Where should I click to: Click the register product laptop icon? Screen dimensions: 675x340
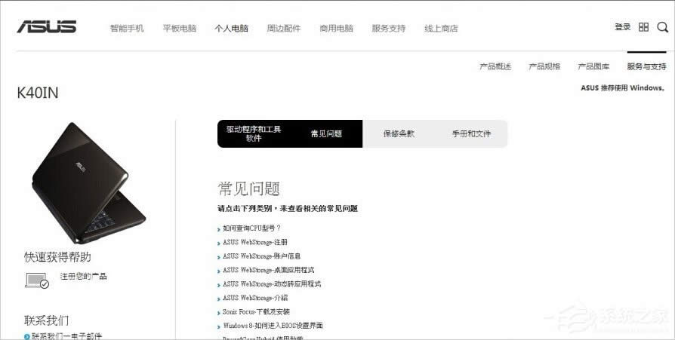click(x=37, y=280)
